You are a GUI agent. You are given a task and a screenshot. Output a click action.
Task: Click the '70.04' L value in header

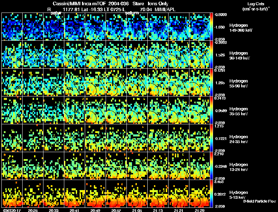pos(145,9)
